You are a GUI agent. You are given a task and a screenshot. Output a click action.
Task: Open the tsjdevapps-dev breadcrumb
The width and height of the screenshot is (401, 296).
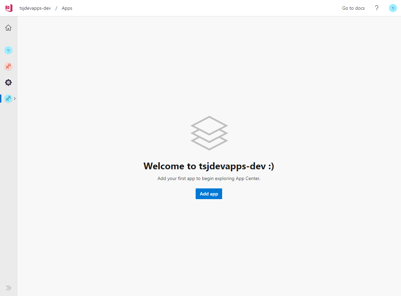(35, 8)
